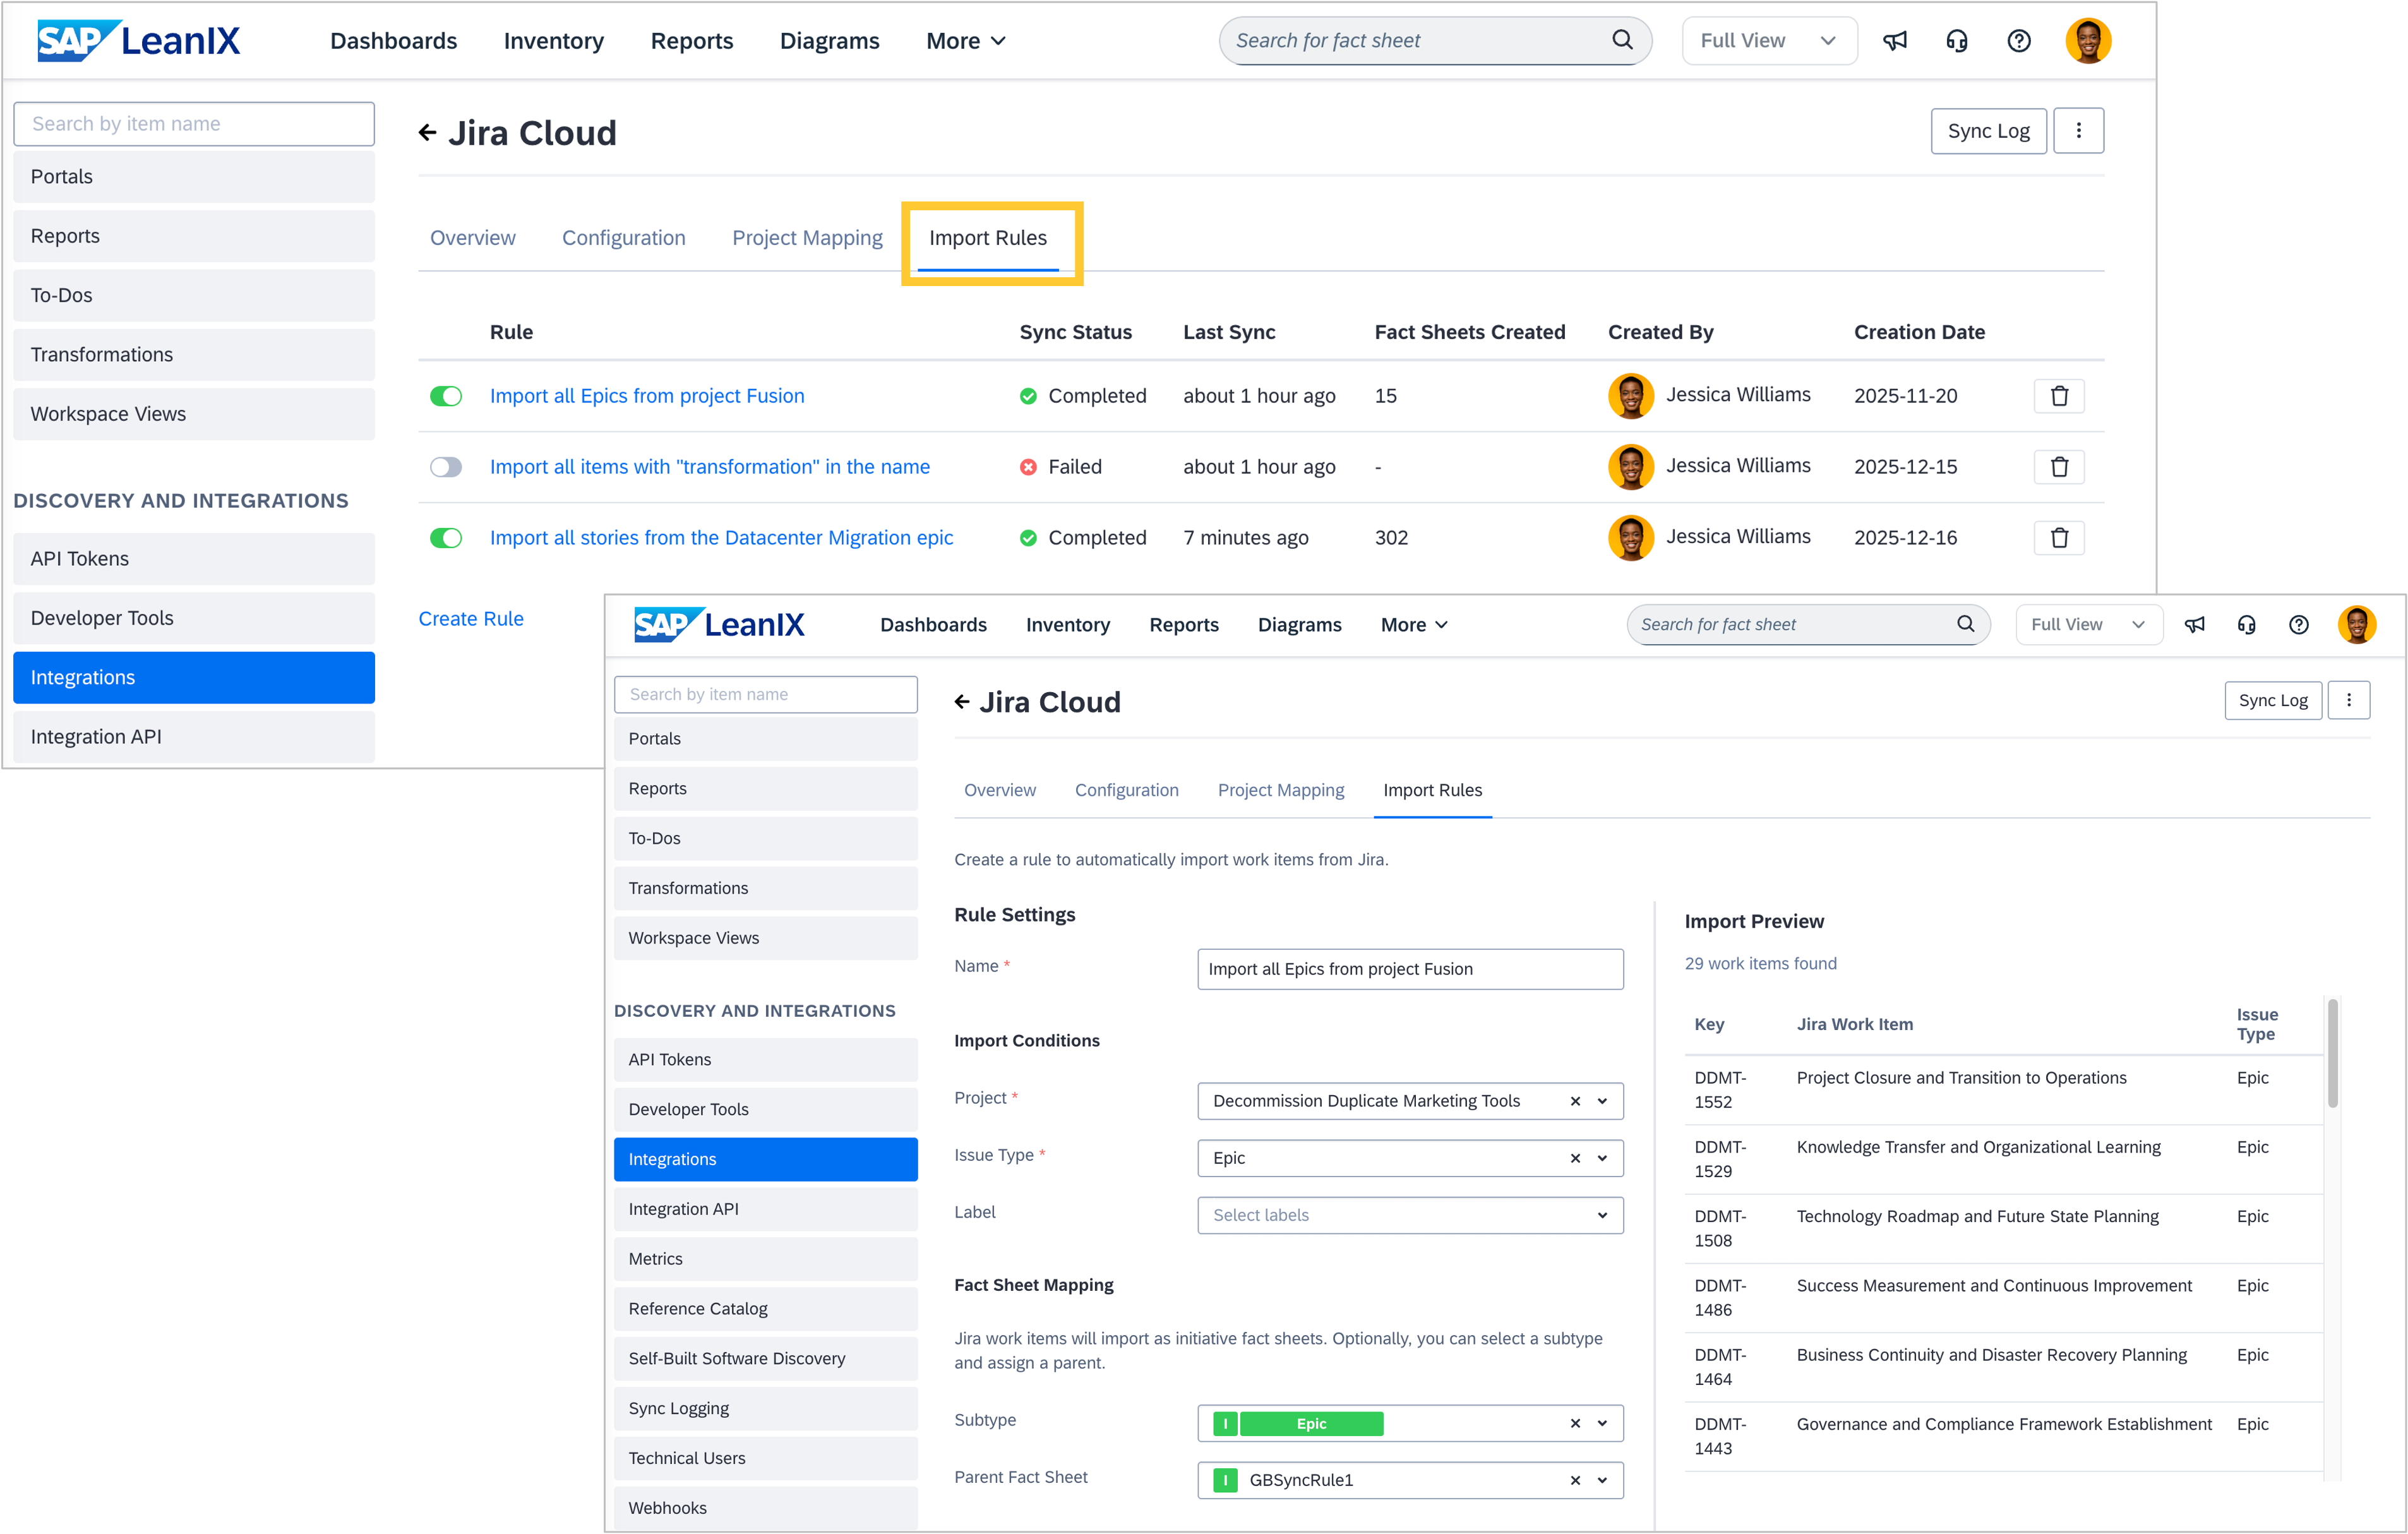Open support headset icon in top header
This screenshot has height=1534, width=2408.
coord(1956,41)
